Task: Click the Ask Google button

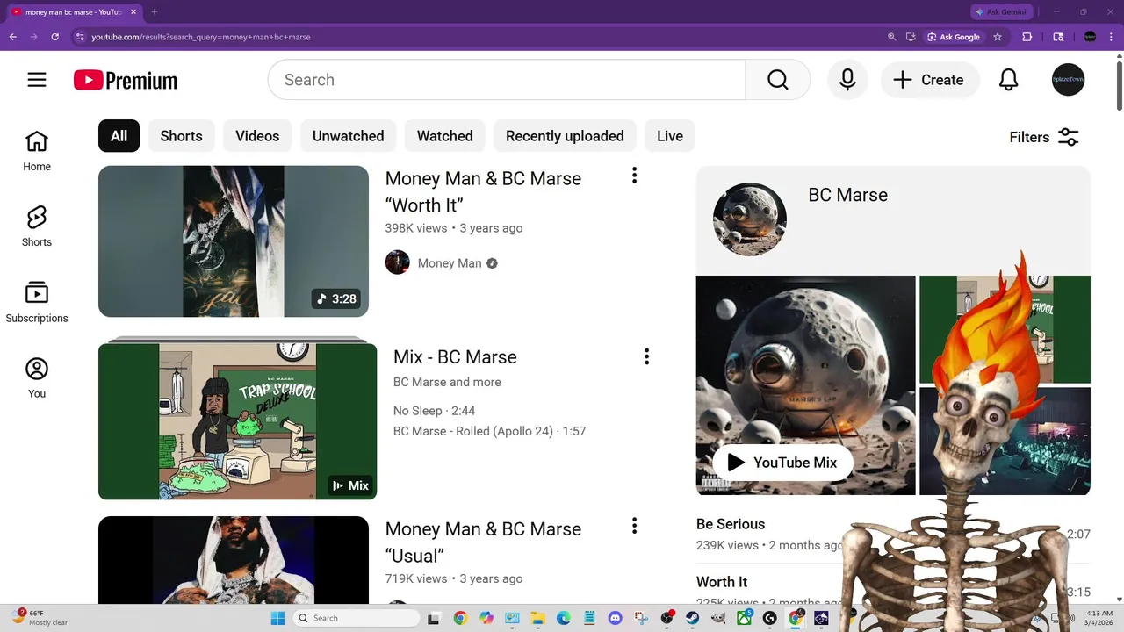Action: (x=953, y=37)
